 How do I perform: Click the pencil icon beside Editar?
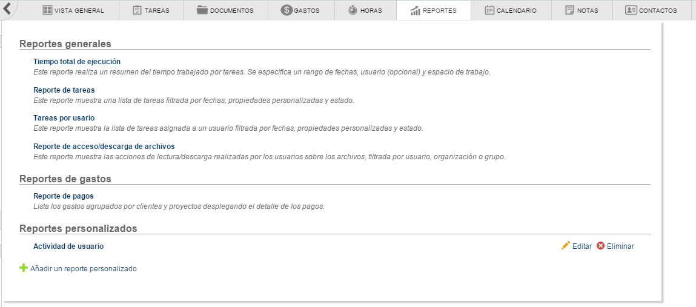pos(566,245)
